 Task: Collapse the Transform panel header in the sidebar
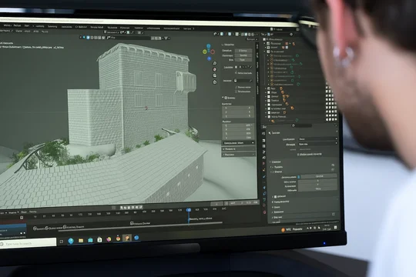click(x=230, y=98)
